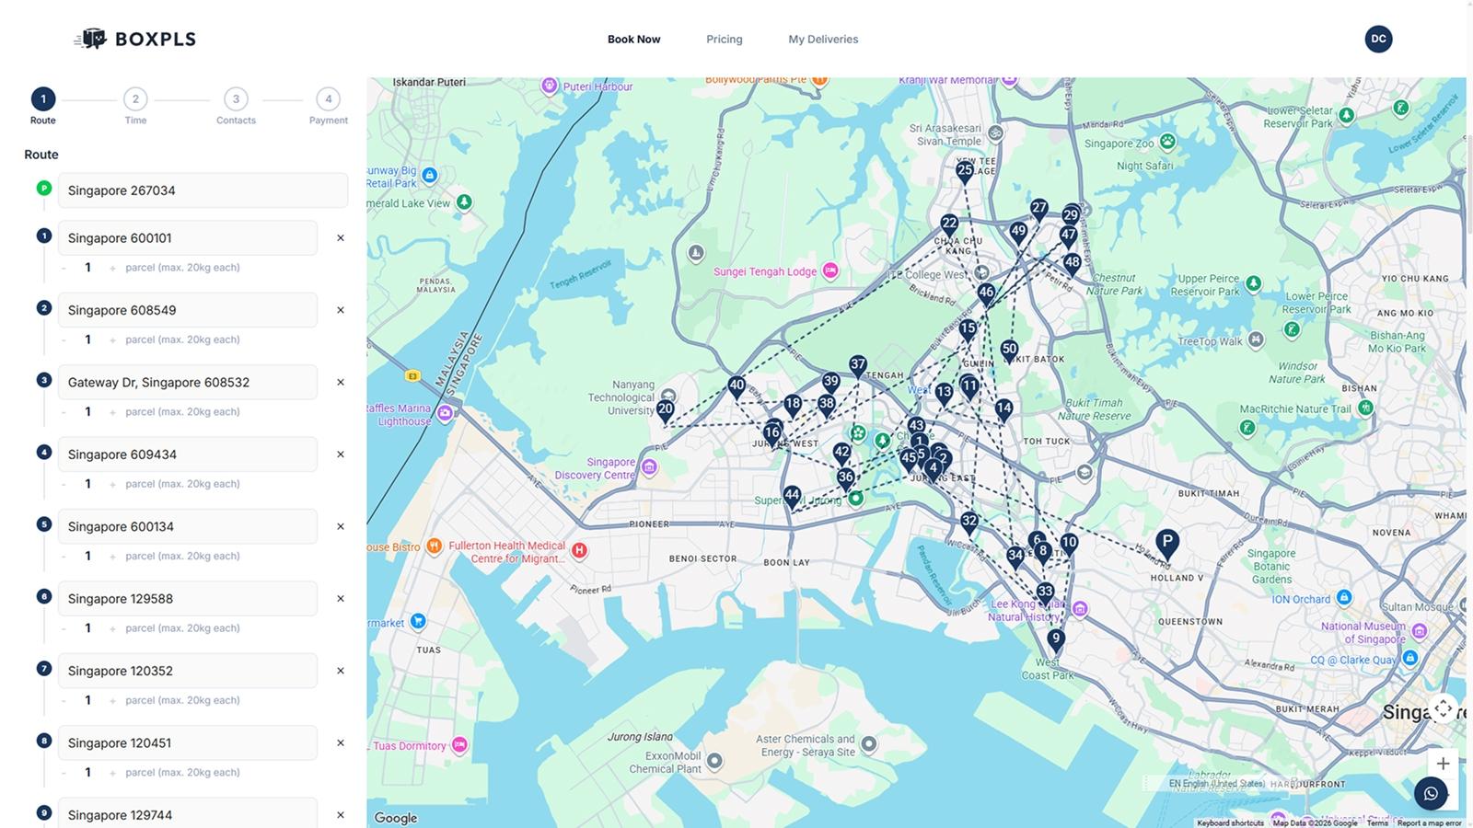Select map stop marker 25
Viewport: 1473px width, 828px height.
click(x=965, y=171)
